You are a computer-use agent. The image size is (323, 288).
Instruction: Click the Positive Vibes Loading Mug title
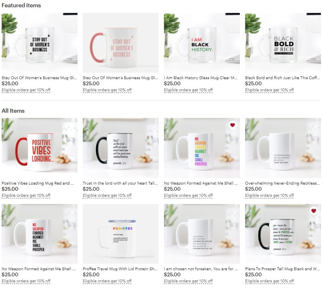tap(38, 183)
